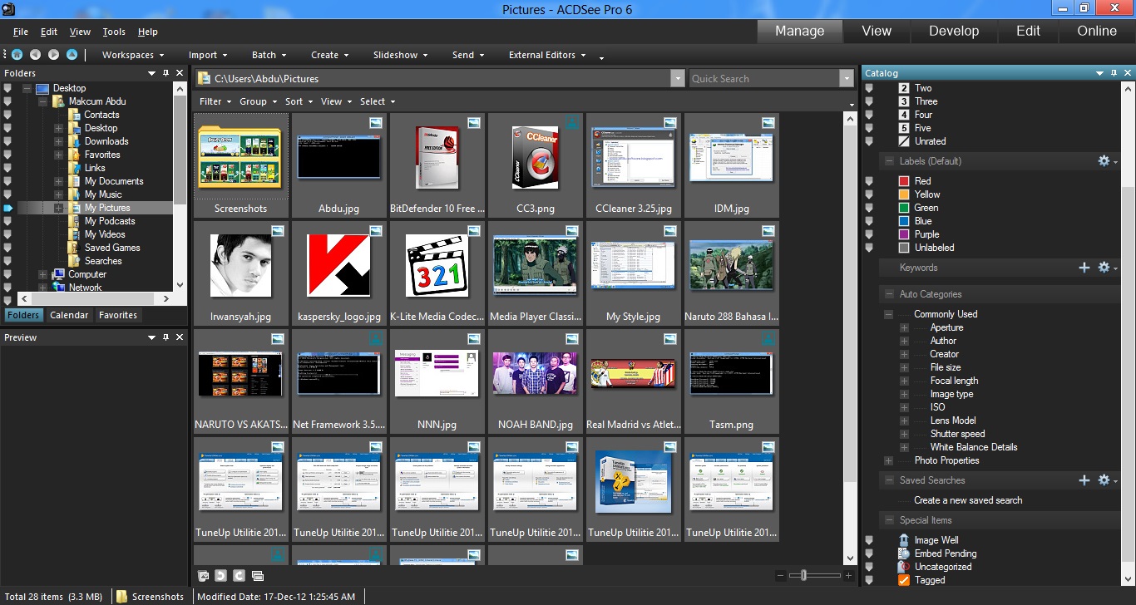Expand the folder path history dropdown
1136x605 pixels.
click(677, 79)
